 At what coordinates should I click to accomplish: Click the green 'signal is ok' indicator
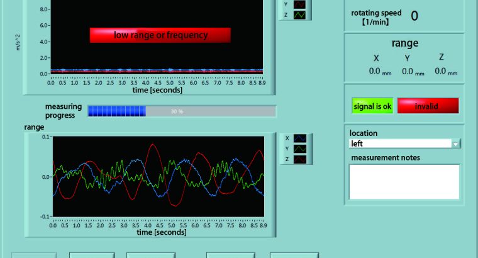(372, 106)
